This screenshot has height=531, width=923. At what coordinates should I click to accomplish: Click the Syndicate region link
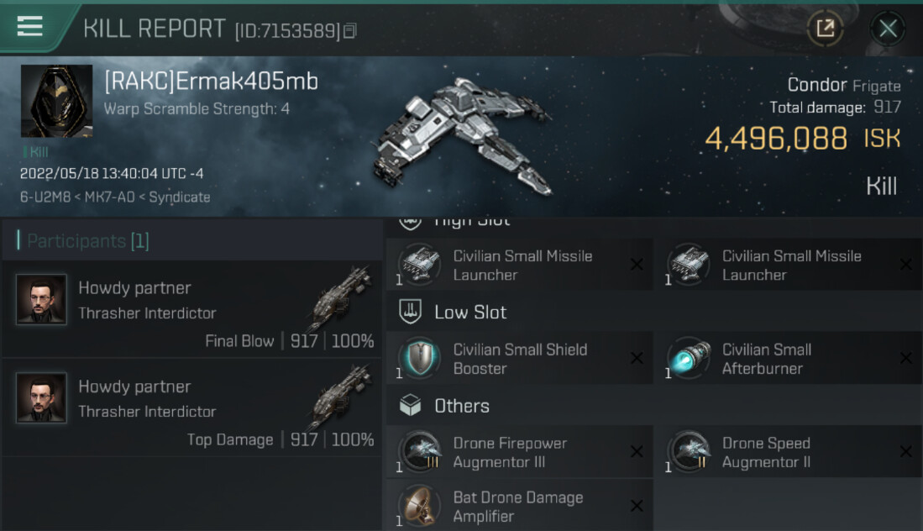[x=180, y=197]
